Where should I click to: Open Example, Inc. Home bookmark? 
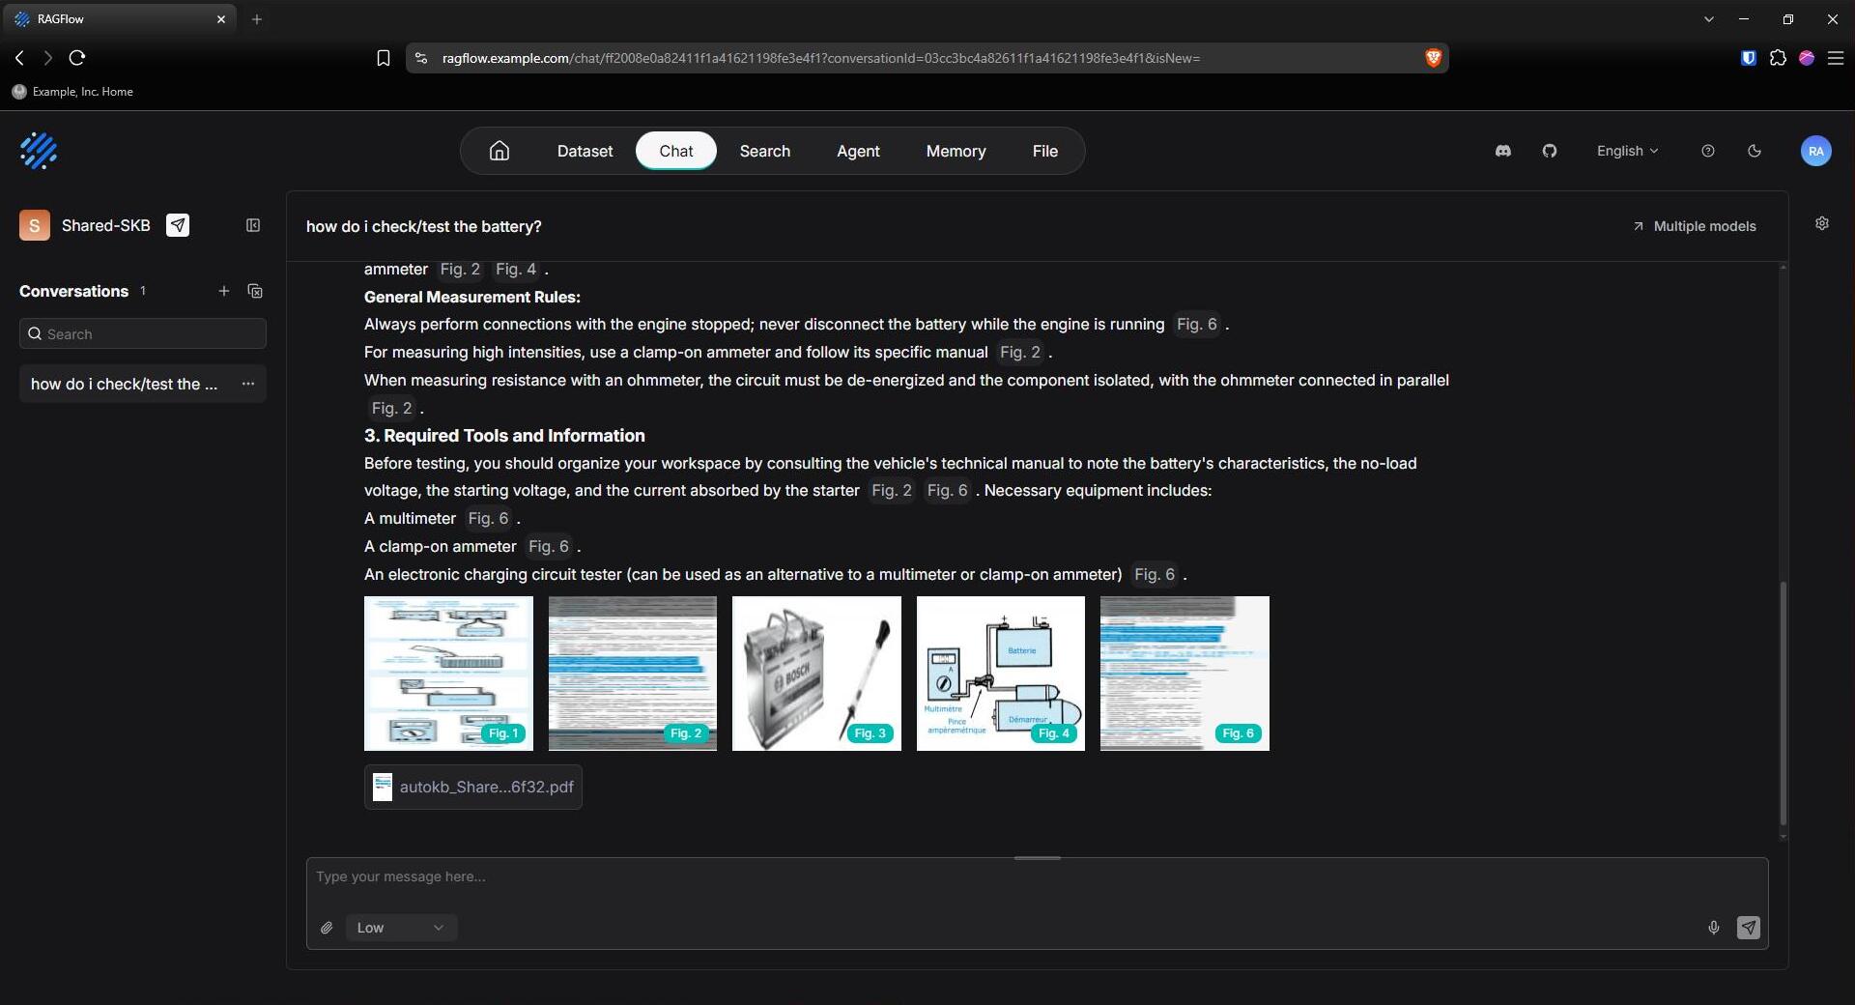pos(72,92)
